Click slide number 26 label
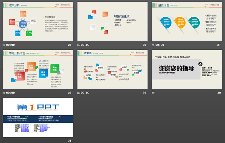This screenshot has width=225, height=143. pyautogui.click(x=144, y=45)
